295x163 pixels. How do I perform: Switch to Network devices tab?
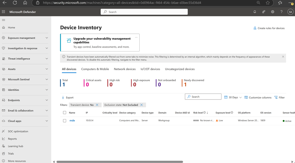[x=125, y=69]
